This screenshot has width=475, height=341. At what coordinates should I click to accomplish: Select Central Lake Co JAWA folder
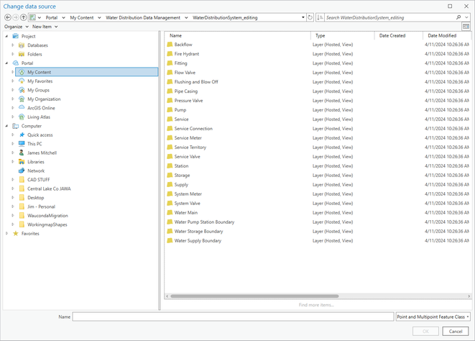click(49, 188)
